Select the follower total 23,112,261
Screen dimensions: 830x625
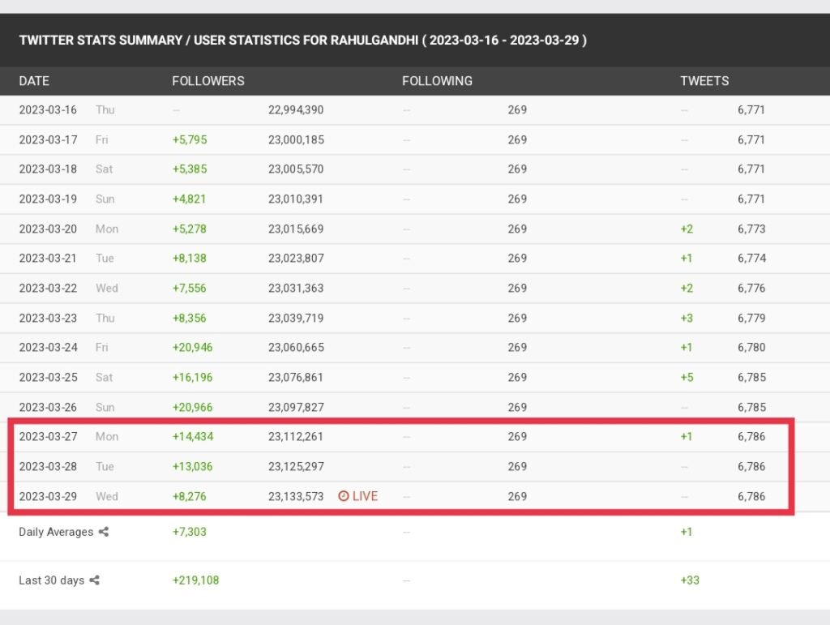point(295,437)
